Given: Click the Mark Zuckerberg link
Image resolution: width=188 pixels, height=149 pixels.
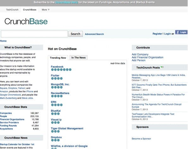Looking at the screenshot, I should click(9, 98).
